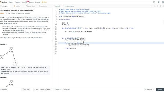Go to next problem with Next
Image resolution: width=164 pixels, height=92 pixels.
click(x=49, y=90)
